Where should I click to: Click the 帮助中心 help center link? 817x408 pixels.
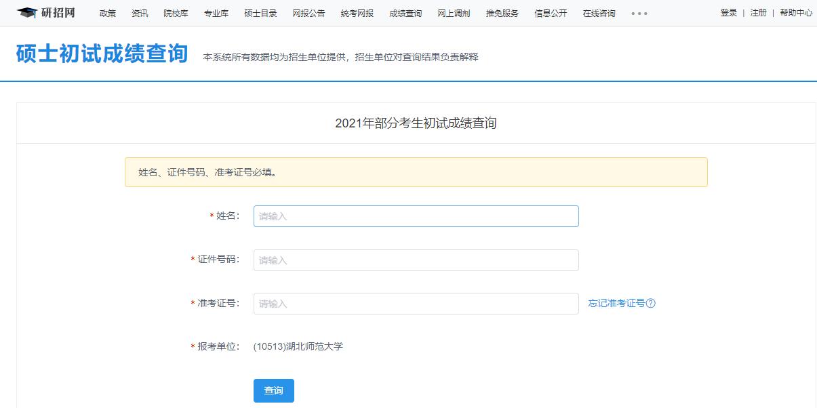coord(795,13)
